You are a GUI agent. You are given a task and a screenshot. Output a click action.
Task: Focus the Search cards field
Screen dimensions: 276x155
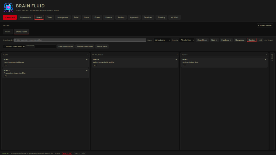click(80, 40)
